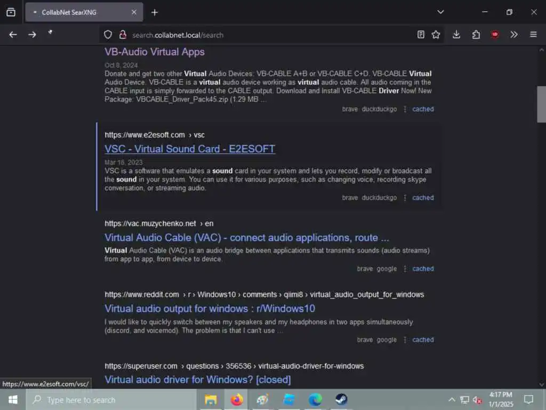Select the CollabNet SearXNG tab
Screen dimensions: 546x410
pyautogui.click(x=84, y=12)
